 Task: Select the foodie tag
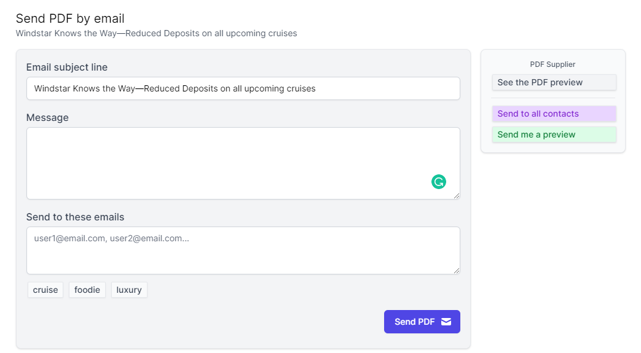click(87, 290)
